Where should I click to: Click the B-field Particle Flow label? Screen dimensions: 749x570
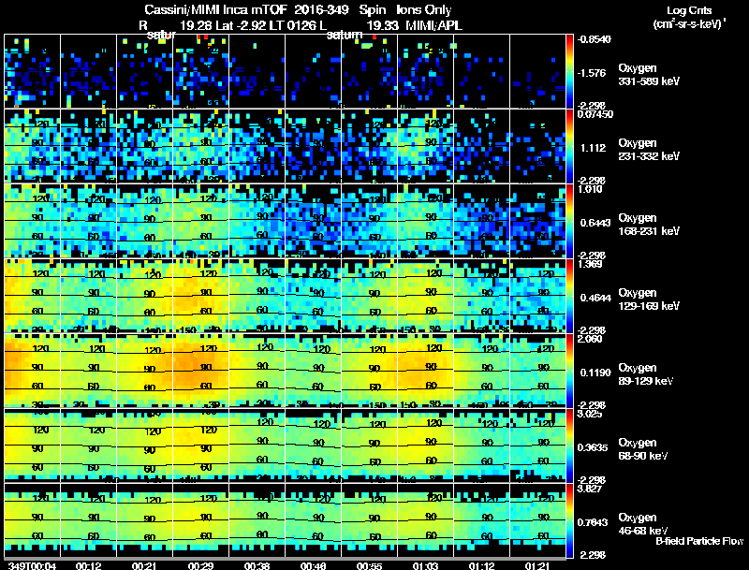pyautogui.click(x=699, y=541)
